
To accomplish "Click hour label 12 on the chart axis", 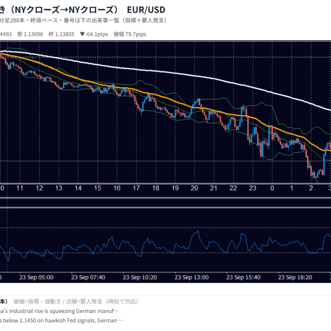I will [39, 188].
